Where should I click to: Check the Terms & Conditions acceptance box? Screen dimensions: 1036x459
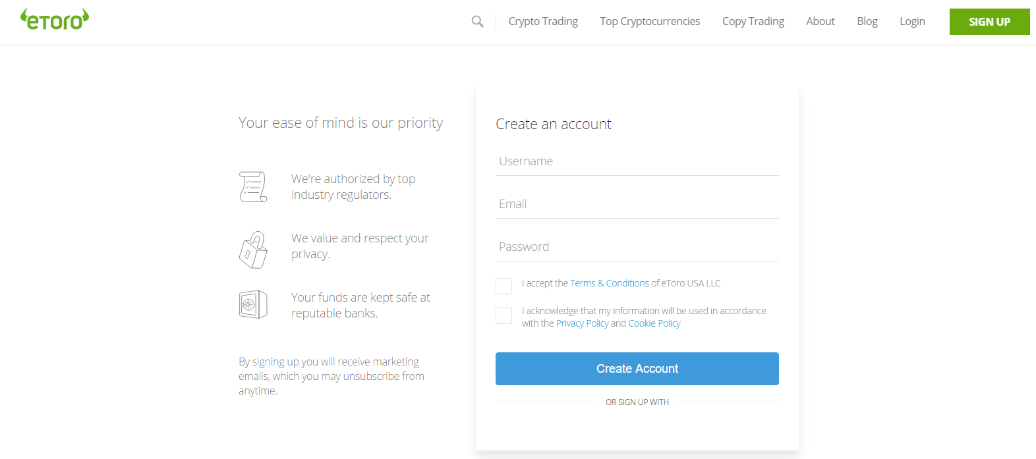point(504,286)
